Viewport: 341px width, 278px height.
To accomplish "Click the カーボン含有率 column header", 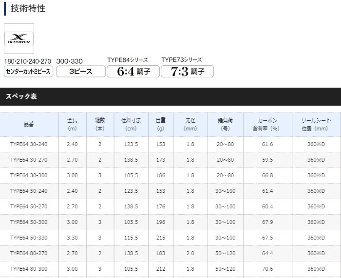I will click(267, 124).
